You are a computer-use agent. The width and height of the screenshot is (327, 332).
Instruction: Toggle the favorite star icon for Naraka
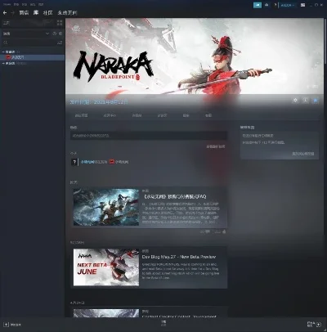[x=316, y=101]
